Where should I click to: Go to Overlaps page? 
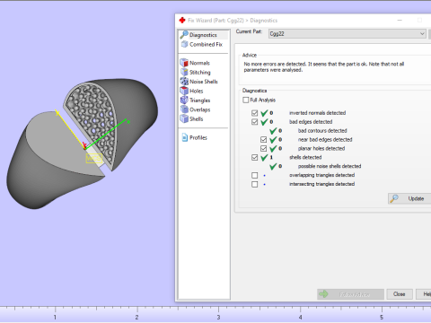point(200,109)
